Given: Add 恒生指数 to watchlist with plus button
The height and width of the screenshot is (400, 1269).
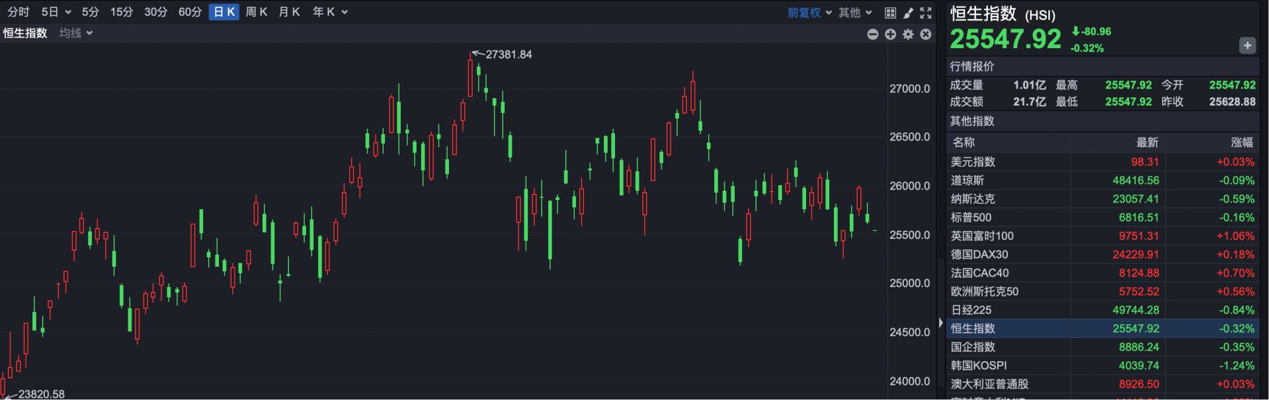Looking at the screenshot, I should click(1247, 46).
